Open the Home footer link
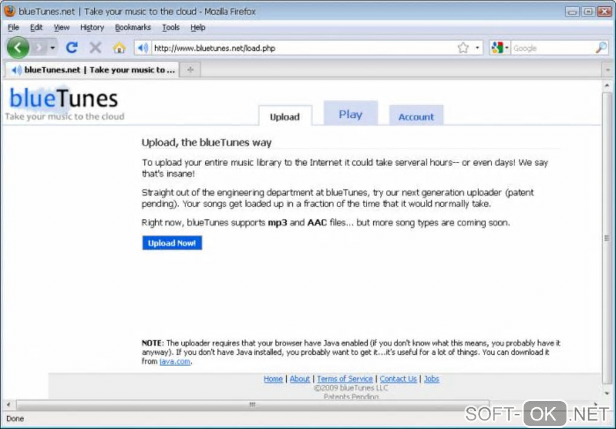This screenshot has height=429, width=616. 273,379
